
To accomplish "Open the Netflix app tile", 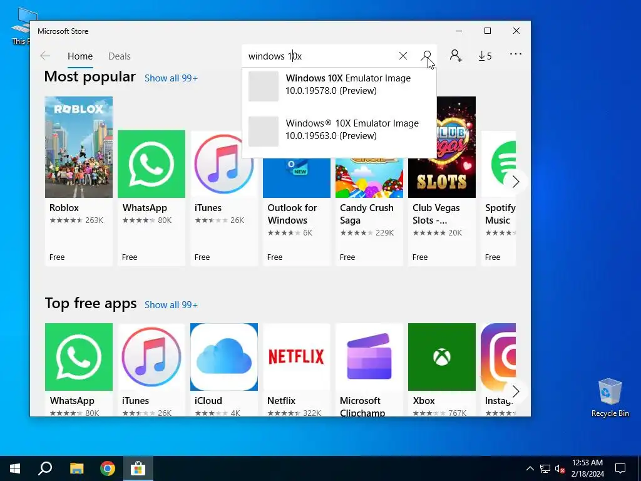I will tap(296, 370).
